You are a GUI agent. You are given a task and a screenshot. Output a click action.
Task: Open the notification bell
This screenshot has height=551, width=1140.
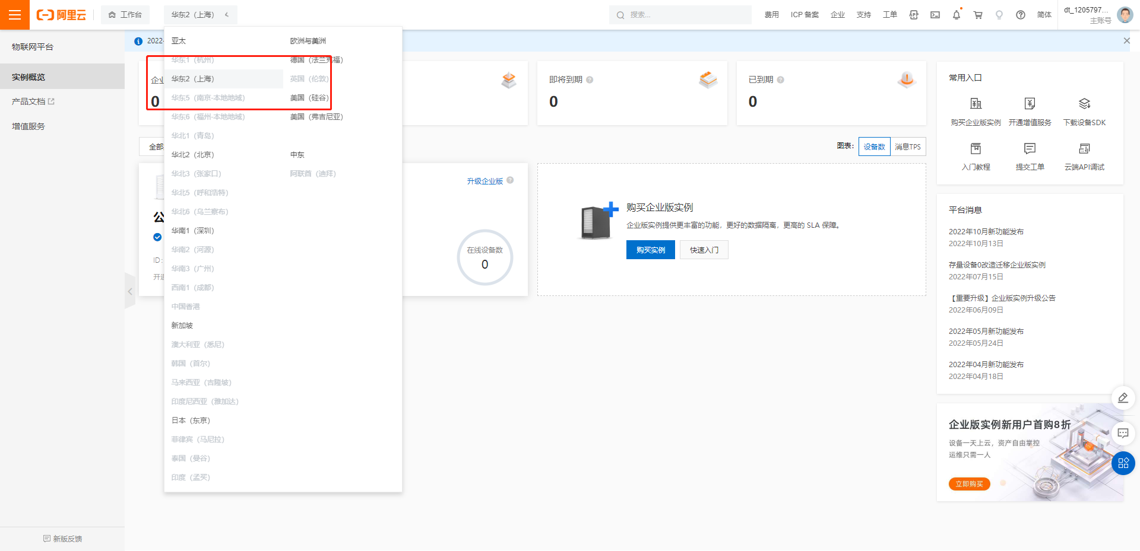point(957,15)
